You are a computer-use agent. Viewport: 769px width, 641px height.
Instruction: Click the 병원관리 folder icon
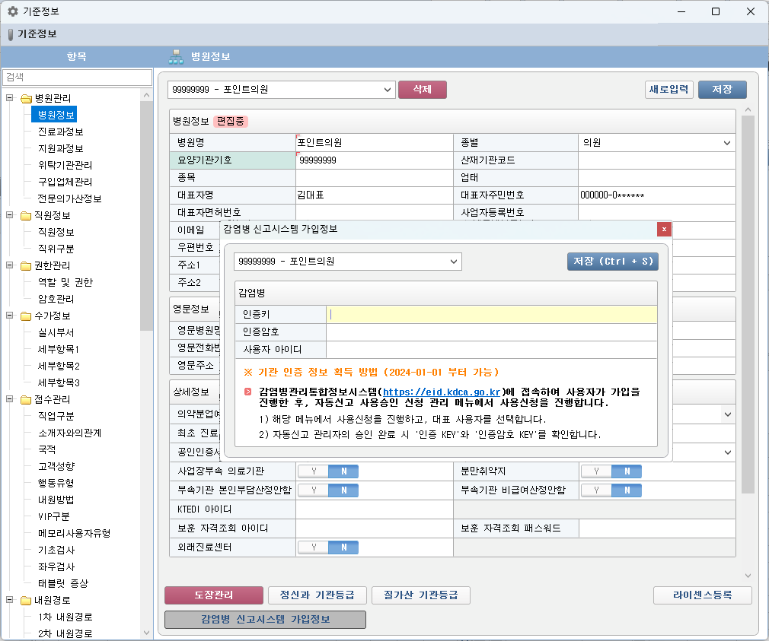(26, 98)
